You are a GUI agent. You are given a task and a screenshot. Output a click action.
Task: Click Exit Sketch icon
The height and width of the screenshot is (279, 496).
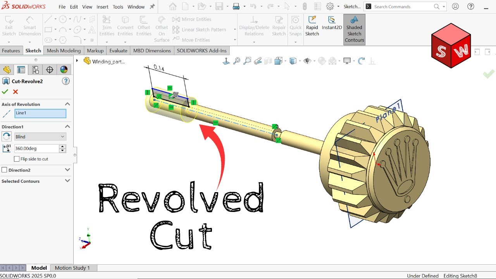click(9, 26)
